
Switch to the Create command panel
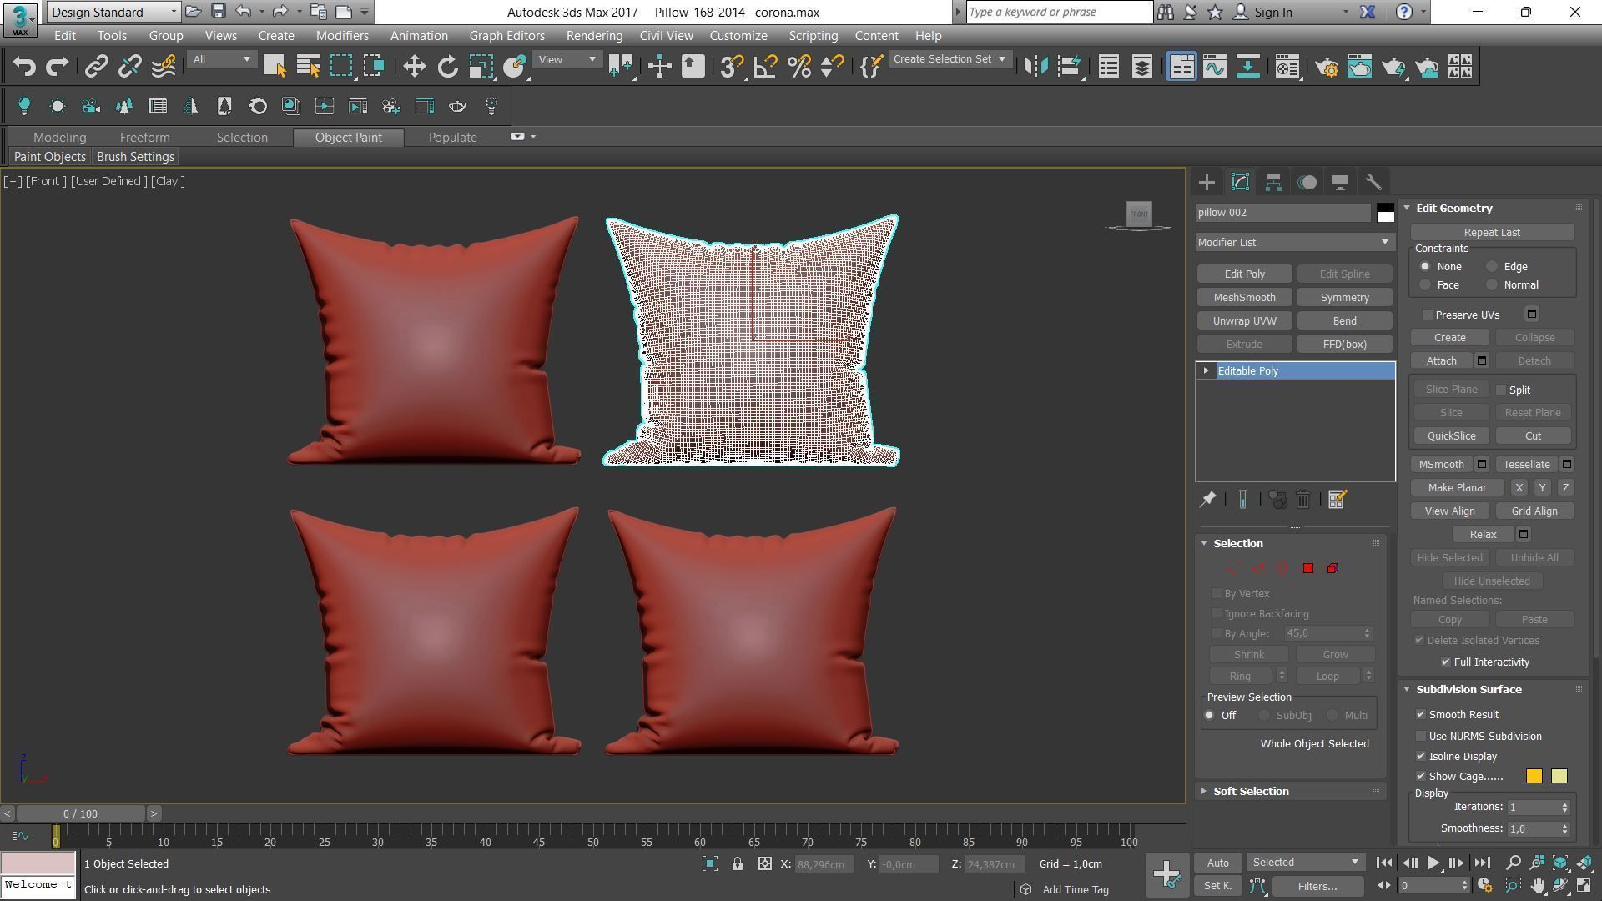(1207, 182)
